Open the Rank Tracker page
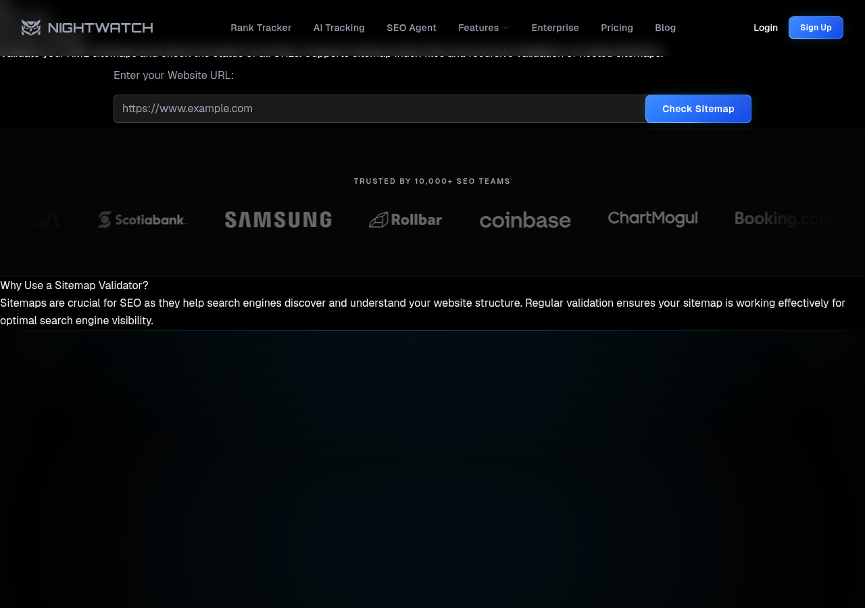This screenshot has height=608, width=865. (261, 28)
